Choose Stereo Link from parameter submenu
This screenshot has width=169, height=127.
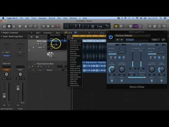[x=75, y=85]
